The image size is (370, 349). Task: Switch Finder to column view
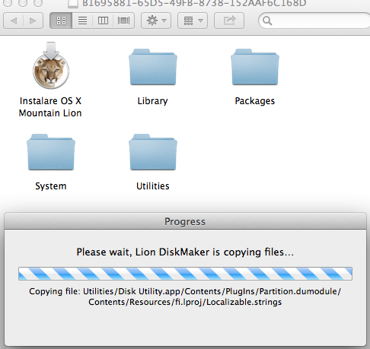click(x=103, y=21)
